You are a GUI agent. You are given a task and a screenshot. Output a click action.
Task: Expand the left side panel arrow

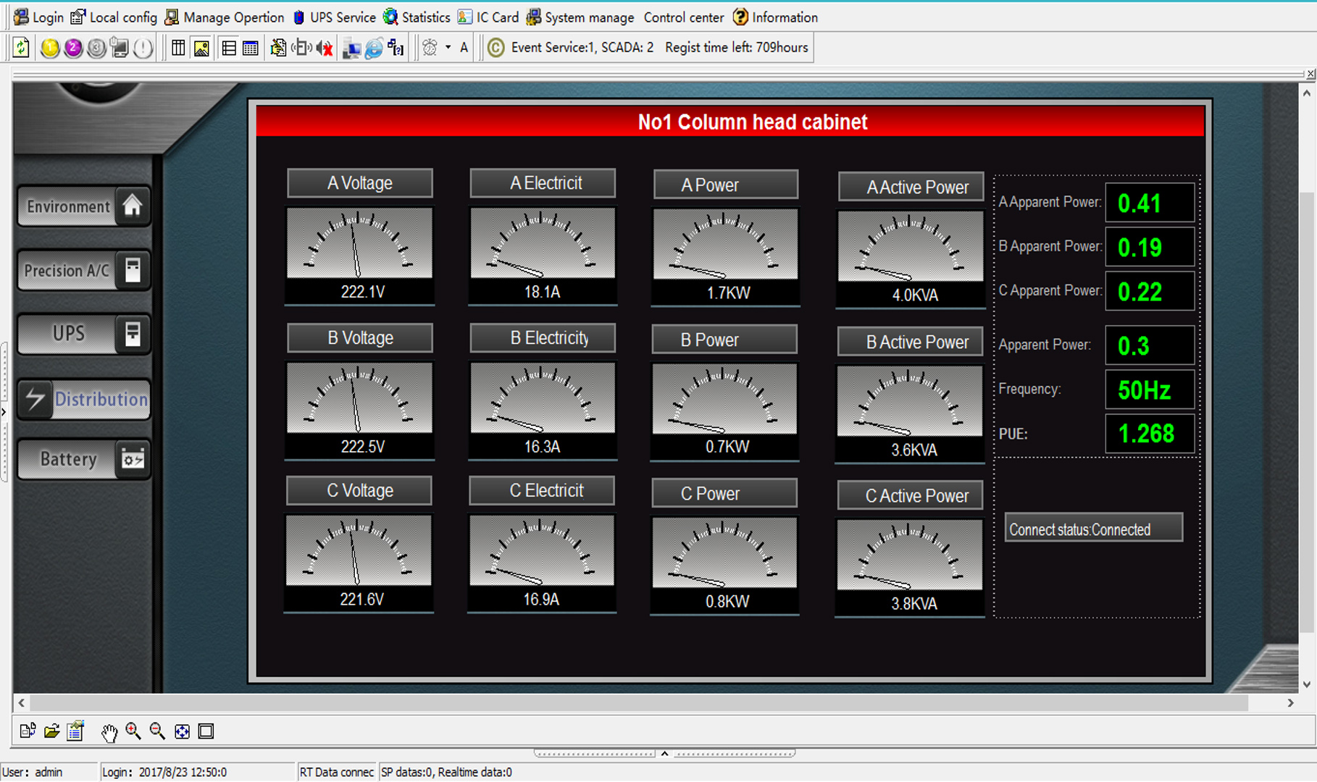[x=4, y=413]
